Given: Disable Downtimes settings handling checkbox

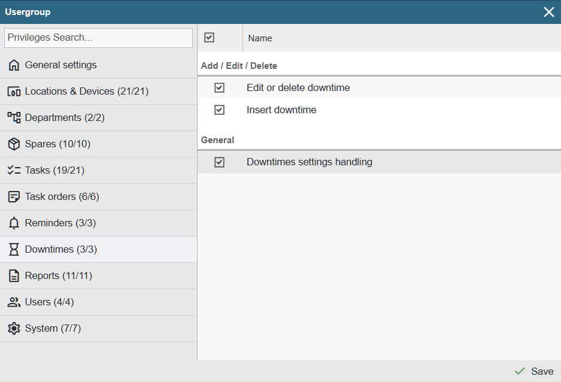Looking at the screenshot, I should tap(219, 162).
